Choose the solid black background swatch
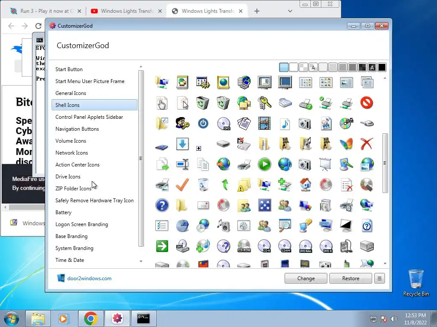Image resolution: width=437 pixels, height=327 pixels. pos(382,67)
